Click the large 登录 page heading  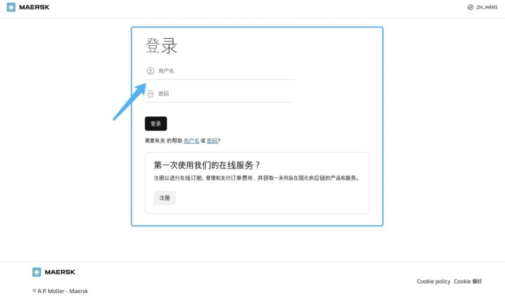click(x=161, y=46)
